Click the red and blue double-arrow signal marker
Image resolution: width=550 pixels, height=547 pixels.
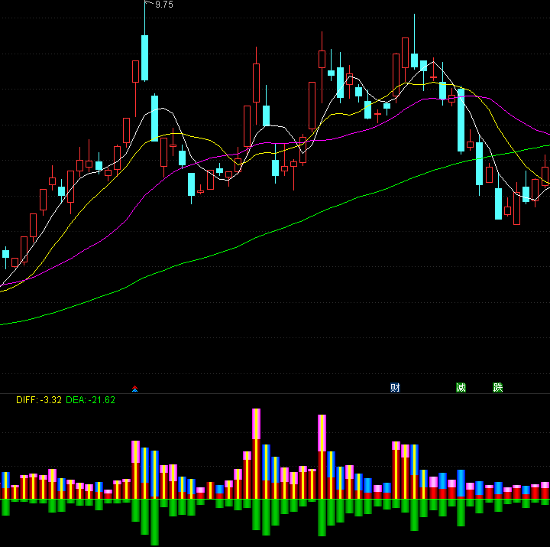point(134,389)
